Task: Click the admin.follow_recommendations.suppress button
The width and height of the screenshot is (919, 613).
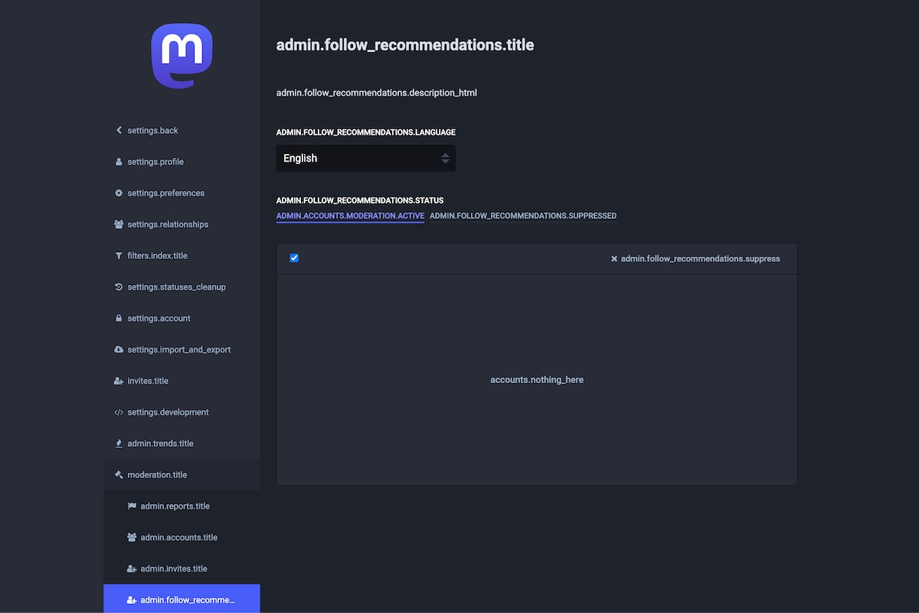Action: click(x=695, y=259)
